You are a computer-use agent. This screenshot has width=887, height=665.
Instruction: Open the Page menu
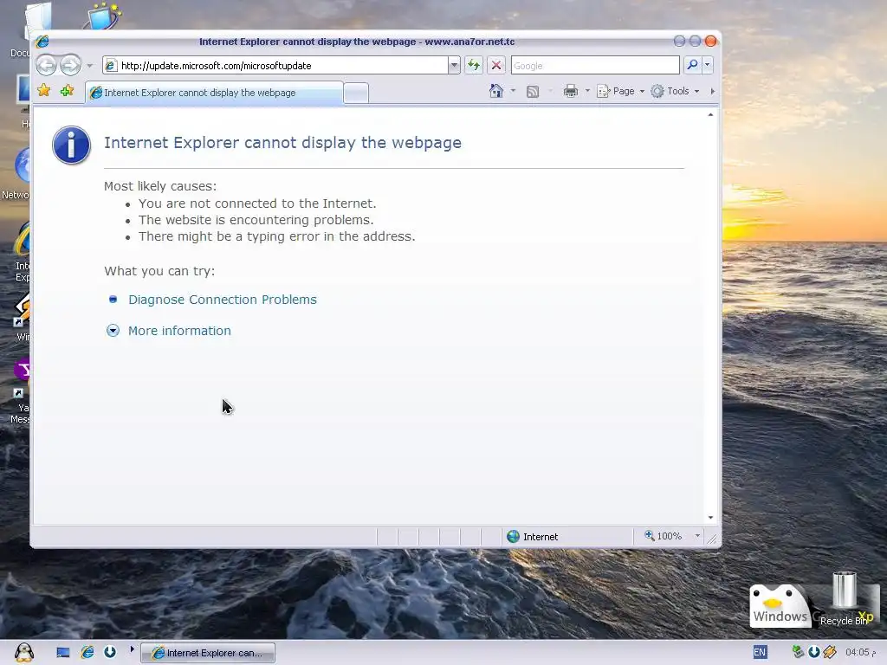point(620,91)
